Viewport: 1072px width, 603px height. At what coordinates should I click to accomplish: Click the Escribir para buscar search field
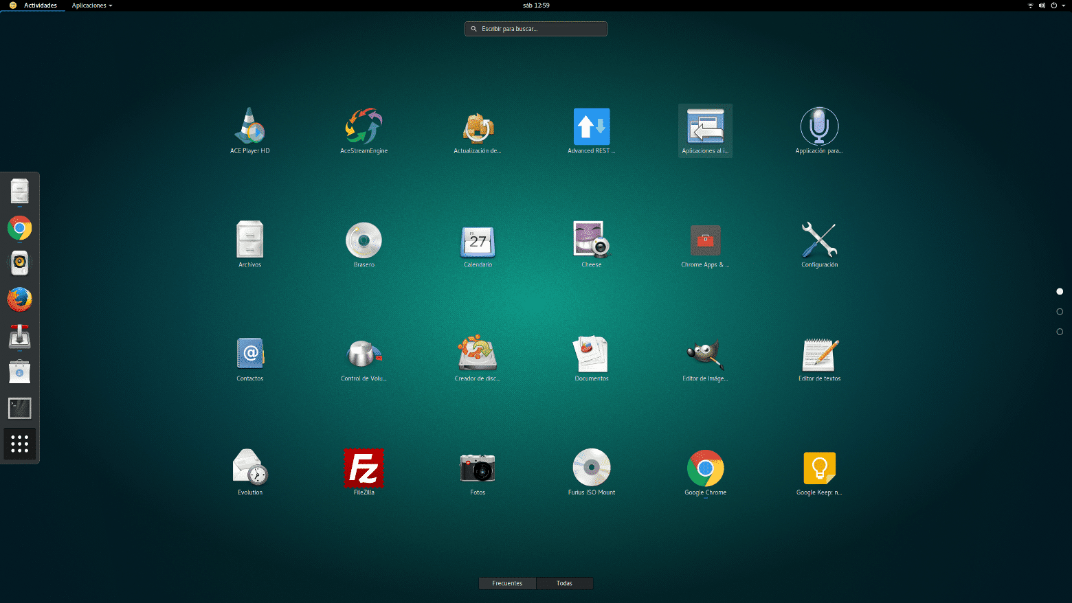tap(536, 29)
